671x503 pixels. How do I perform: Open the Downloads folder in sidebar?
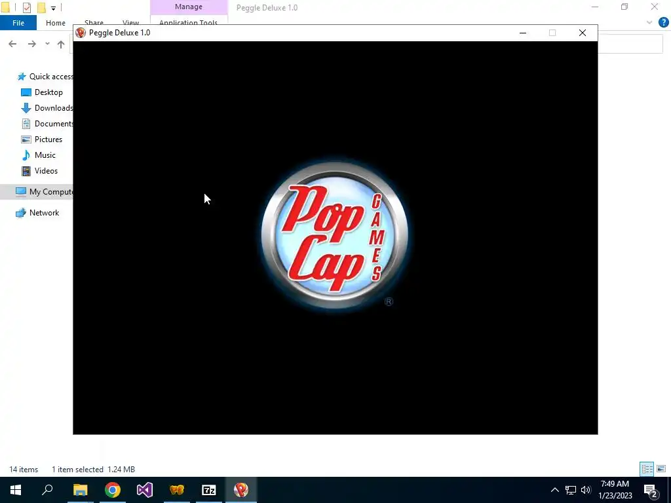tap(47, 108)
